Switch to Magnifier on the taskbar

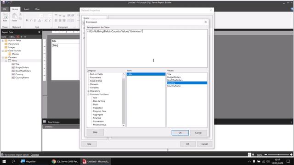click(x=28, y=161)
